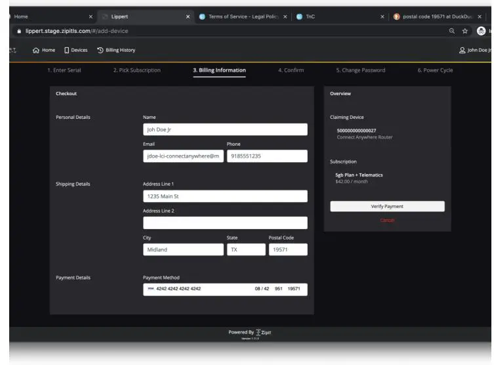
Task: Click the Address Line 1 field
Action: point(225,196)
